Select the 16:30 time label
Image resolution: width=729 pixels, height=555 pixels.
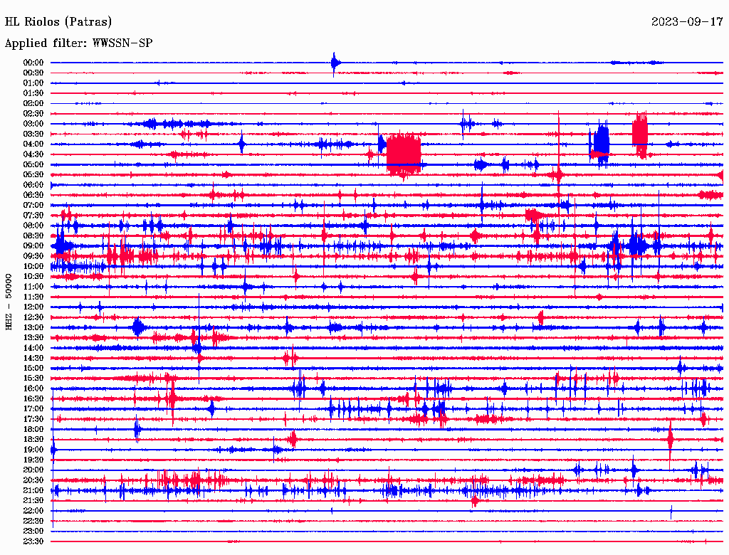point(33,398)
